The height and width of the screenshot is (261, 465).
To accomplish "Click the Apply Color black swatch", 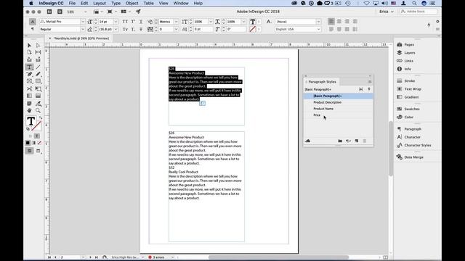I will [28, 143].
